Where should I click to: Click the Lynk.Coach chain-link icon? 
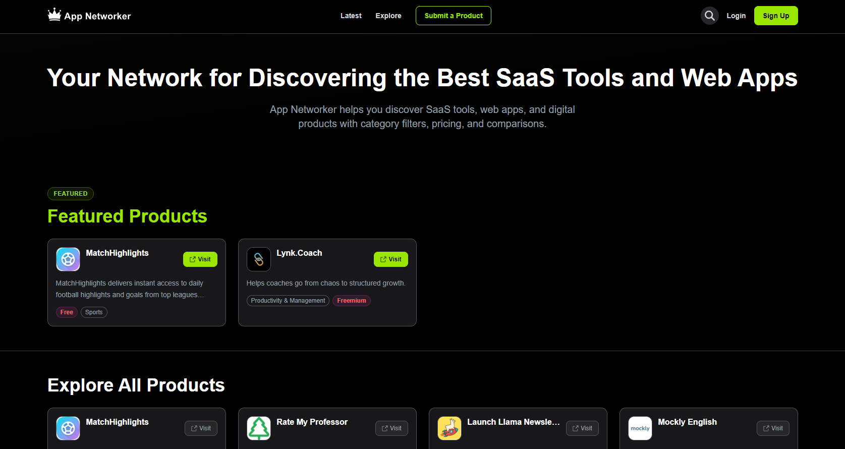(x=259, y=259)
